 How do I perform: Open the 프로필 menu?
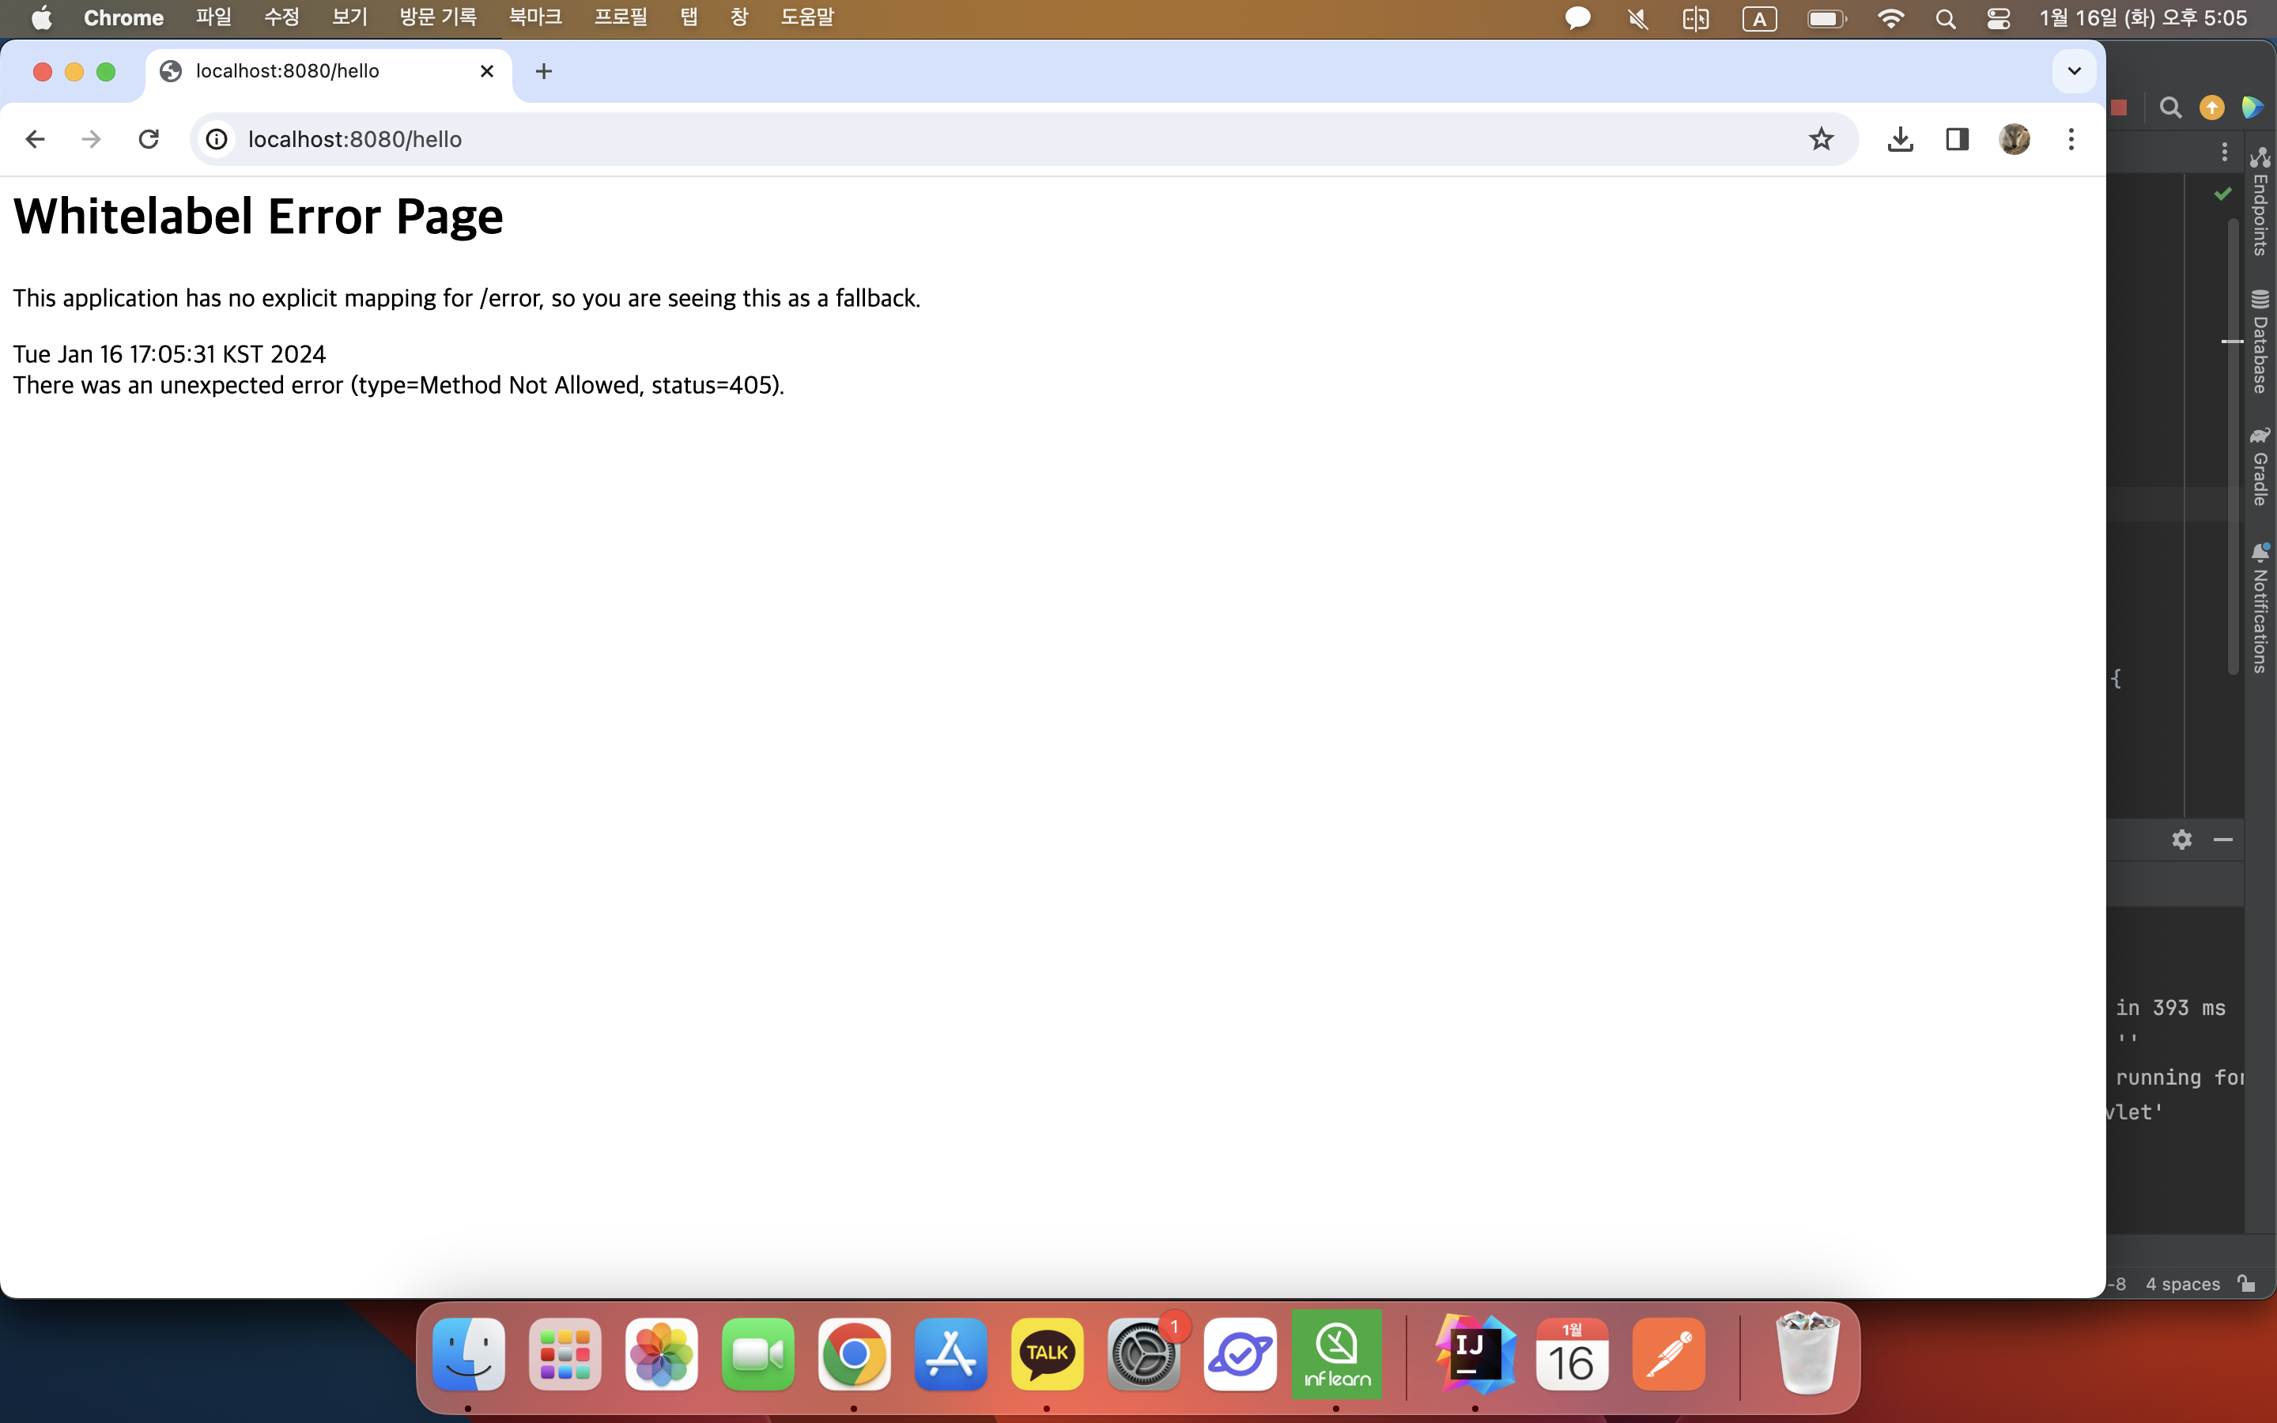pyautogui.click(x=620, y=18)
